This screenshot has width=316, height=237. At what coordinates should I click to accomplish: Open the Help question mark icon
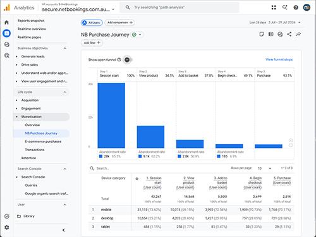296,8
